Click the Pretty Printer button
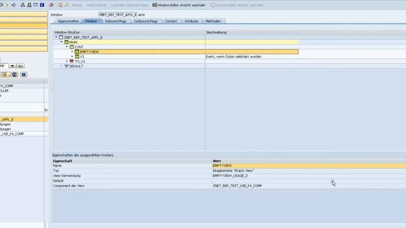The width and height of the screenshot is (406, 228). 96,5
